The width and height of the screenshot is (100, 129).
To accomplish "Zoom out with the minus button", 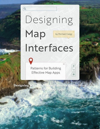I will click(74, 70).
